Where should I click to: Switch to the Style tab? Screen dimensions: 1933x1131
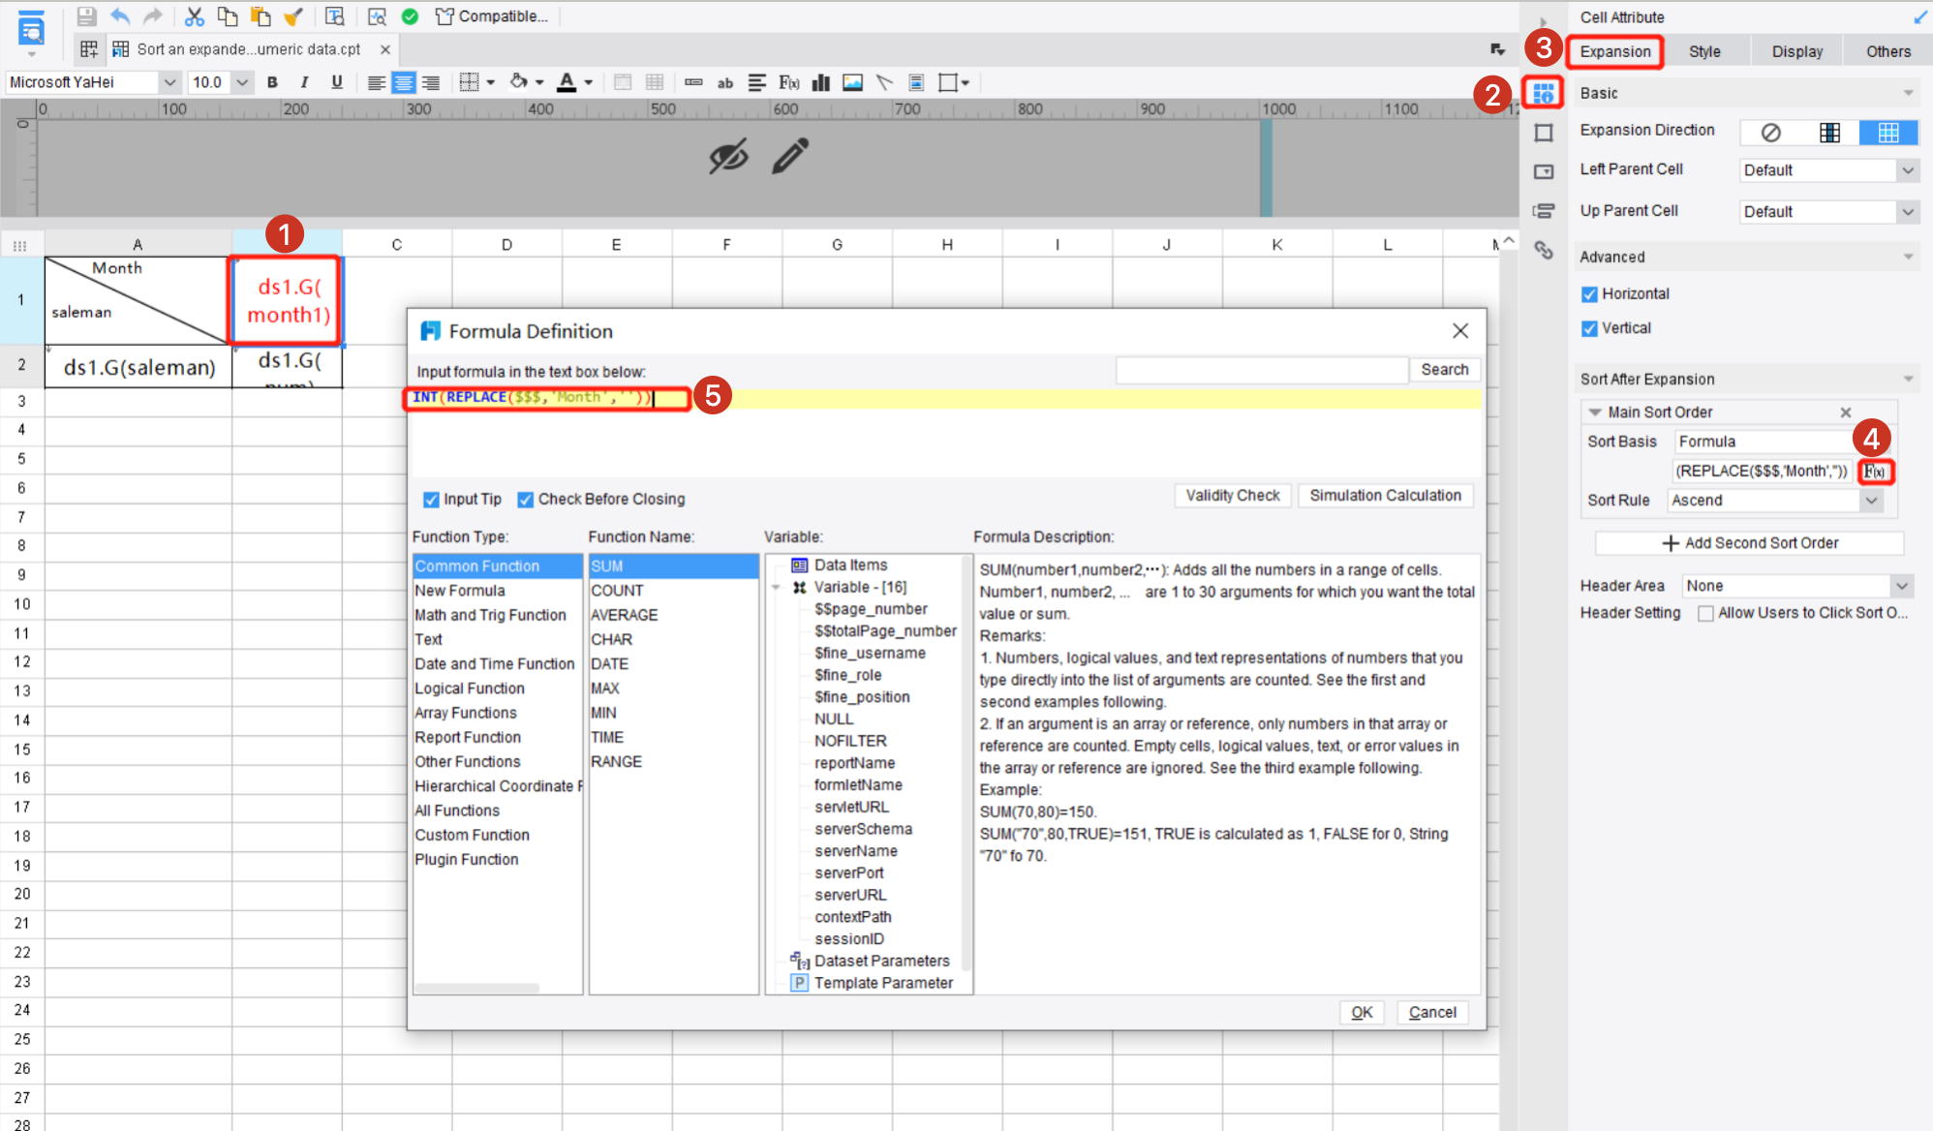pyautogui.click(x=1704, y=51)
